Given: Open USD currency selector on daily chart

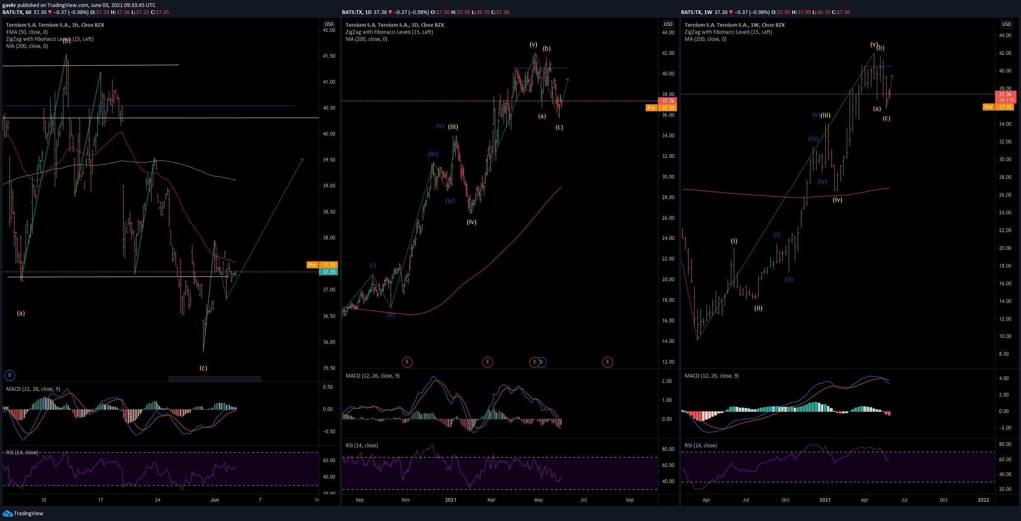Looking at the screenshot, I should [668, 24].
